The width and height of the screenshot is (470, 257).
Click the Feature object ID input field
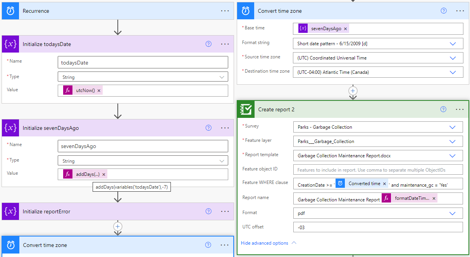(378, 169)
